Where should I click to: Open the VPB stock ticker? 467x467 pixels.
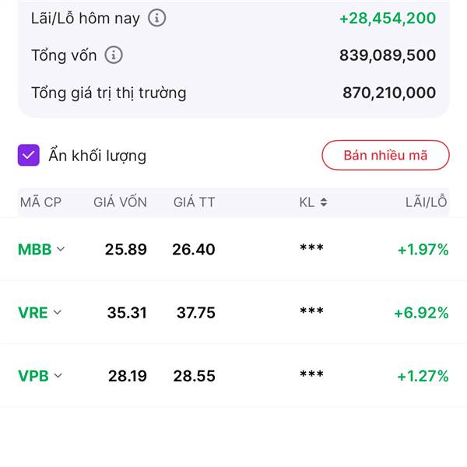[33, 376]
